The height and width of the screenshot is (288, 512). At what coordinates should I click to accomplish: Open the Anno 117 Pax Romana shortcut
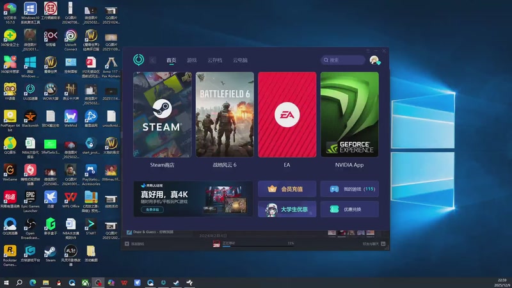[111, 67]
